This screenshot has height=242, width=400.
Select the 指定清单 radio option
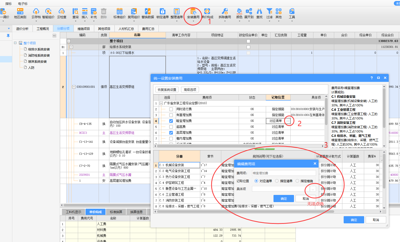tap(277, 181)
